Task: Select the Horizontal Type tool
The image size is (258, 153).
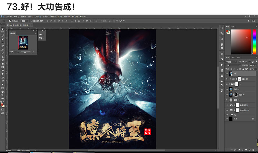Action: pos(3,81)
